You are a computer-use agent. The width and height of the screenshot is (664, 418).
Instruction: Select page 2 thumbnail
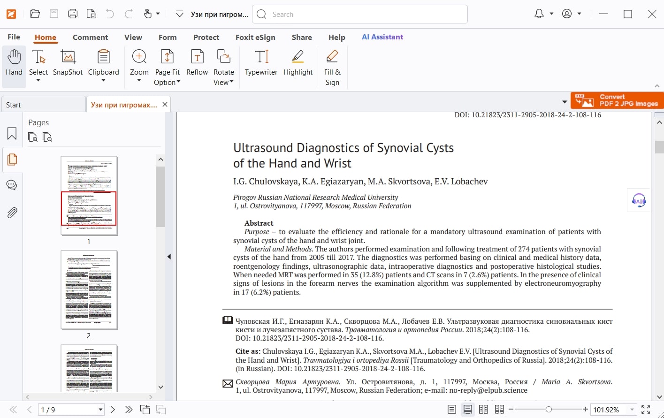(x=89, y=290)
